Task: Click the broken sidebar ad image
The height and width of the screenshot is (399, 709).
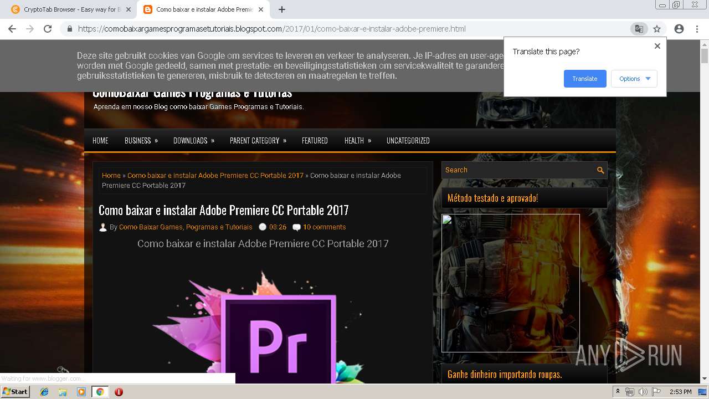Action: [511, 283]
